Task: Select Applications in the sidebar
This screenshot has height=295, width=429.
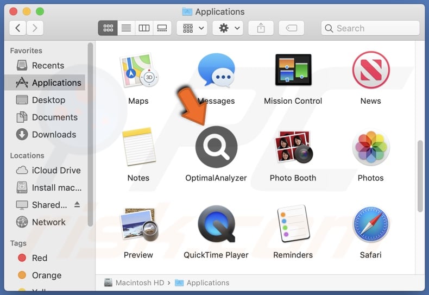Action: click(45, 83)
